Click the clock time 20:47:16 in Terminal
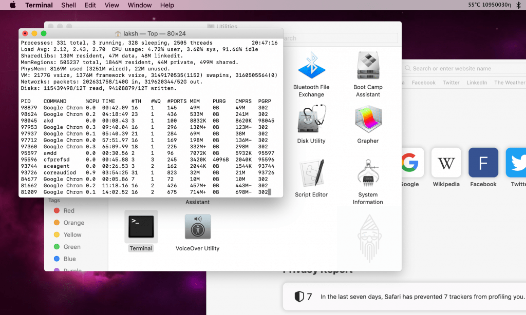Screen dimensions: 526x315 265,43
